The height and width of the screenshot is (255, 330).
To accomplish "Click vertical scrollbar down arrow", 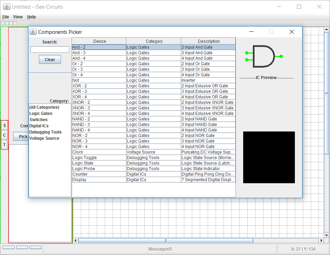I will 327,235.
